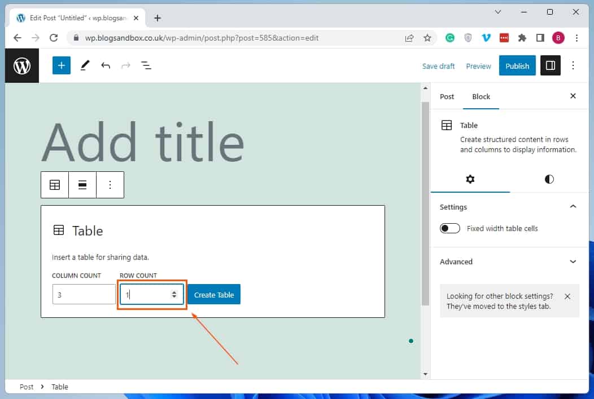Expand the Advanced panel

click(509, 261)
